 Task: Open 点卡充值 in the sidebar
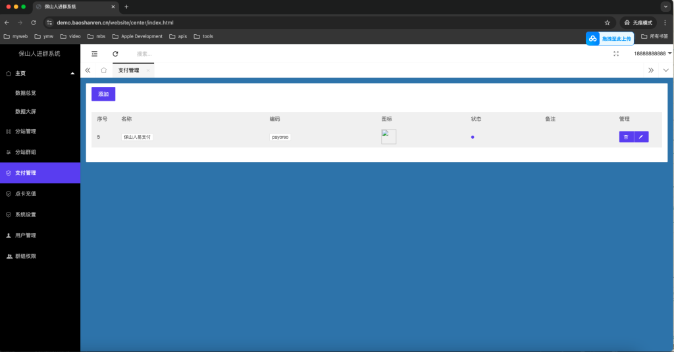click(40, 194)
